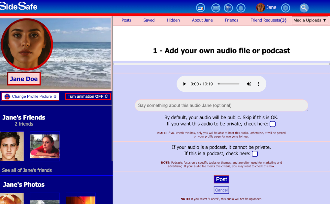The image size is (330, 204).
Task: Expand the Change Profile Picture control
Action: (x=30, y=96)
